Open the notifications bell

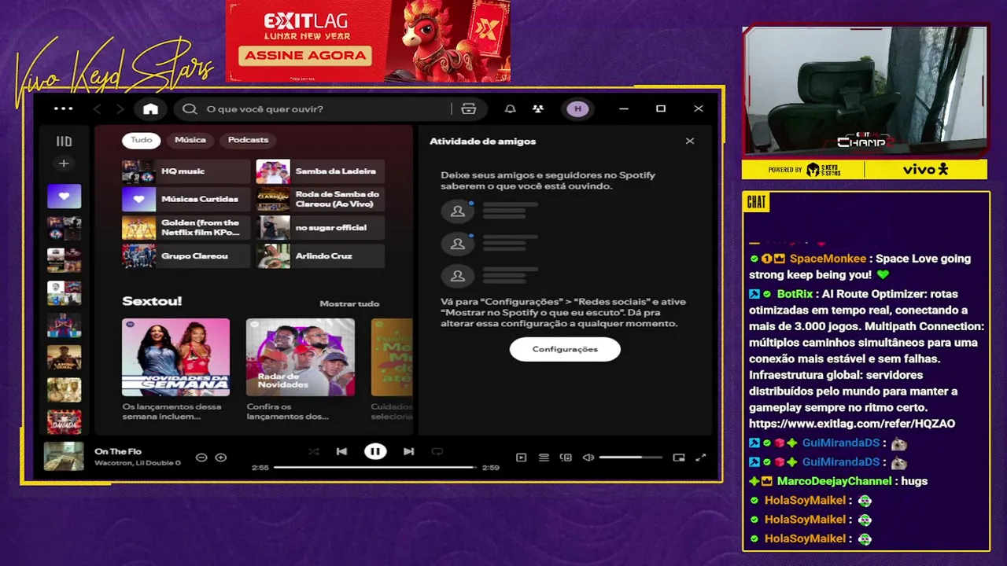tap(511, 109)
